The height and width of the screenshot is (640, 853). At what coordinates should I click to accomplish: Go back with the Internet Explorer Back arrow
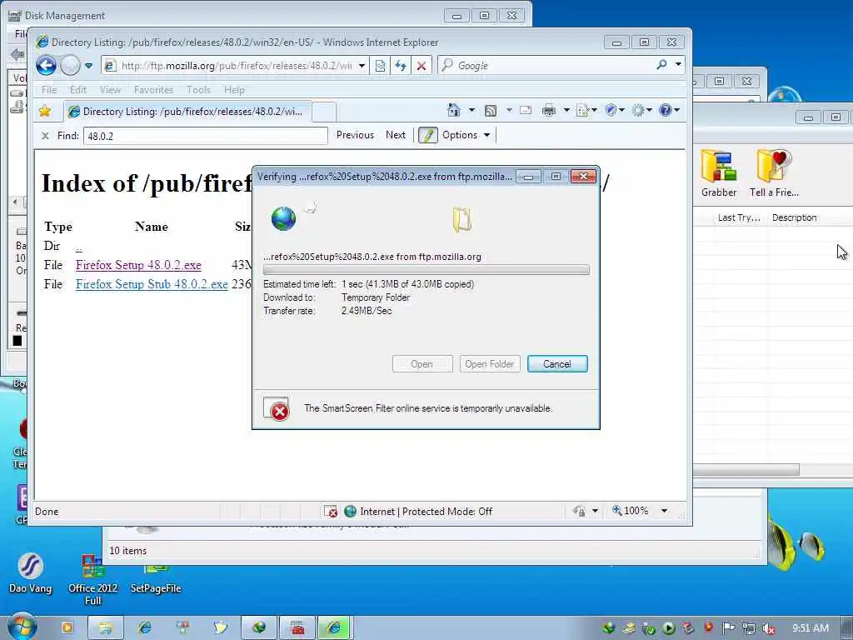point(47,65)
